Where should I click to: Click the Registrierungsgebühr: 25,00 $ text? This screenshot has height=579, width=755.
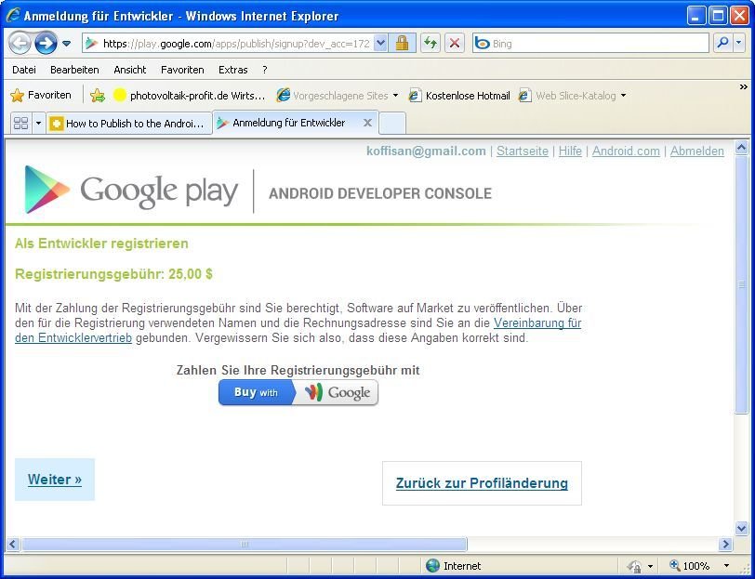tap(113, 274)
